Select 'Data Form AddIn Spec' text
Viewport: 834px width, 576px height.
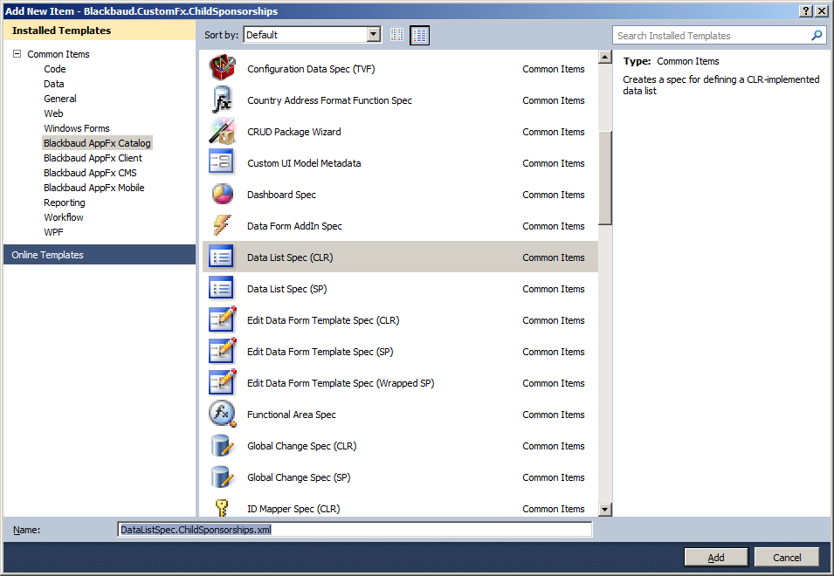coord(294,226)
